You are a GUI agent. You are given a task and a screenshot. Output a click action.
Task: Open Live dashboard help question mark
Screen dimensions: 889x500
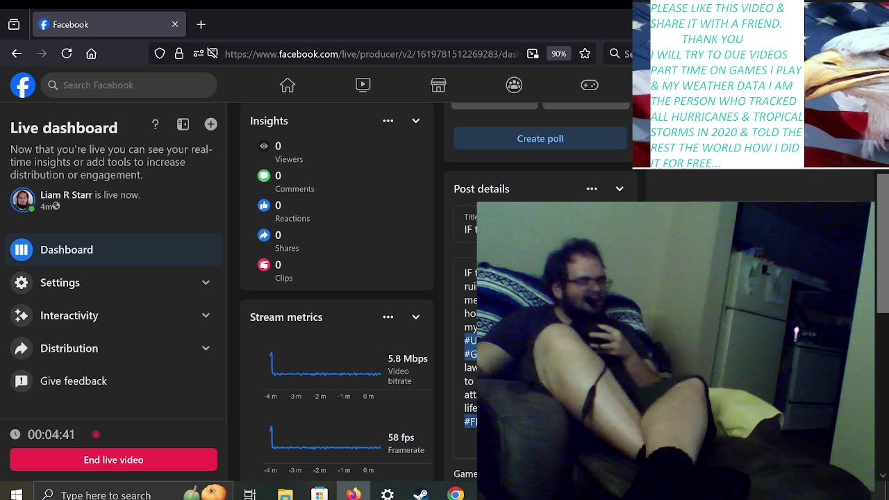click(x=156, y=124)
